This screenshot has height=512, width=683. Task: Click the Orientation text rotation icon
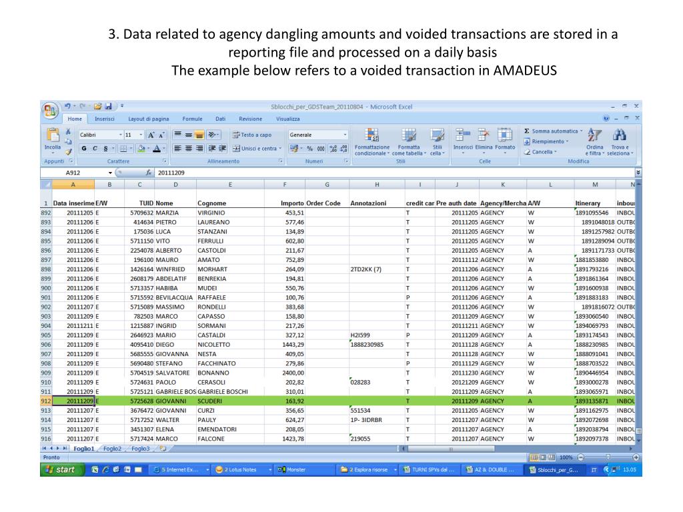(212, 135)
